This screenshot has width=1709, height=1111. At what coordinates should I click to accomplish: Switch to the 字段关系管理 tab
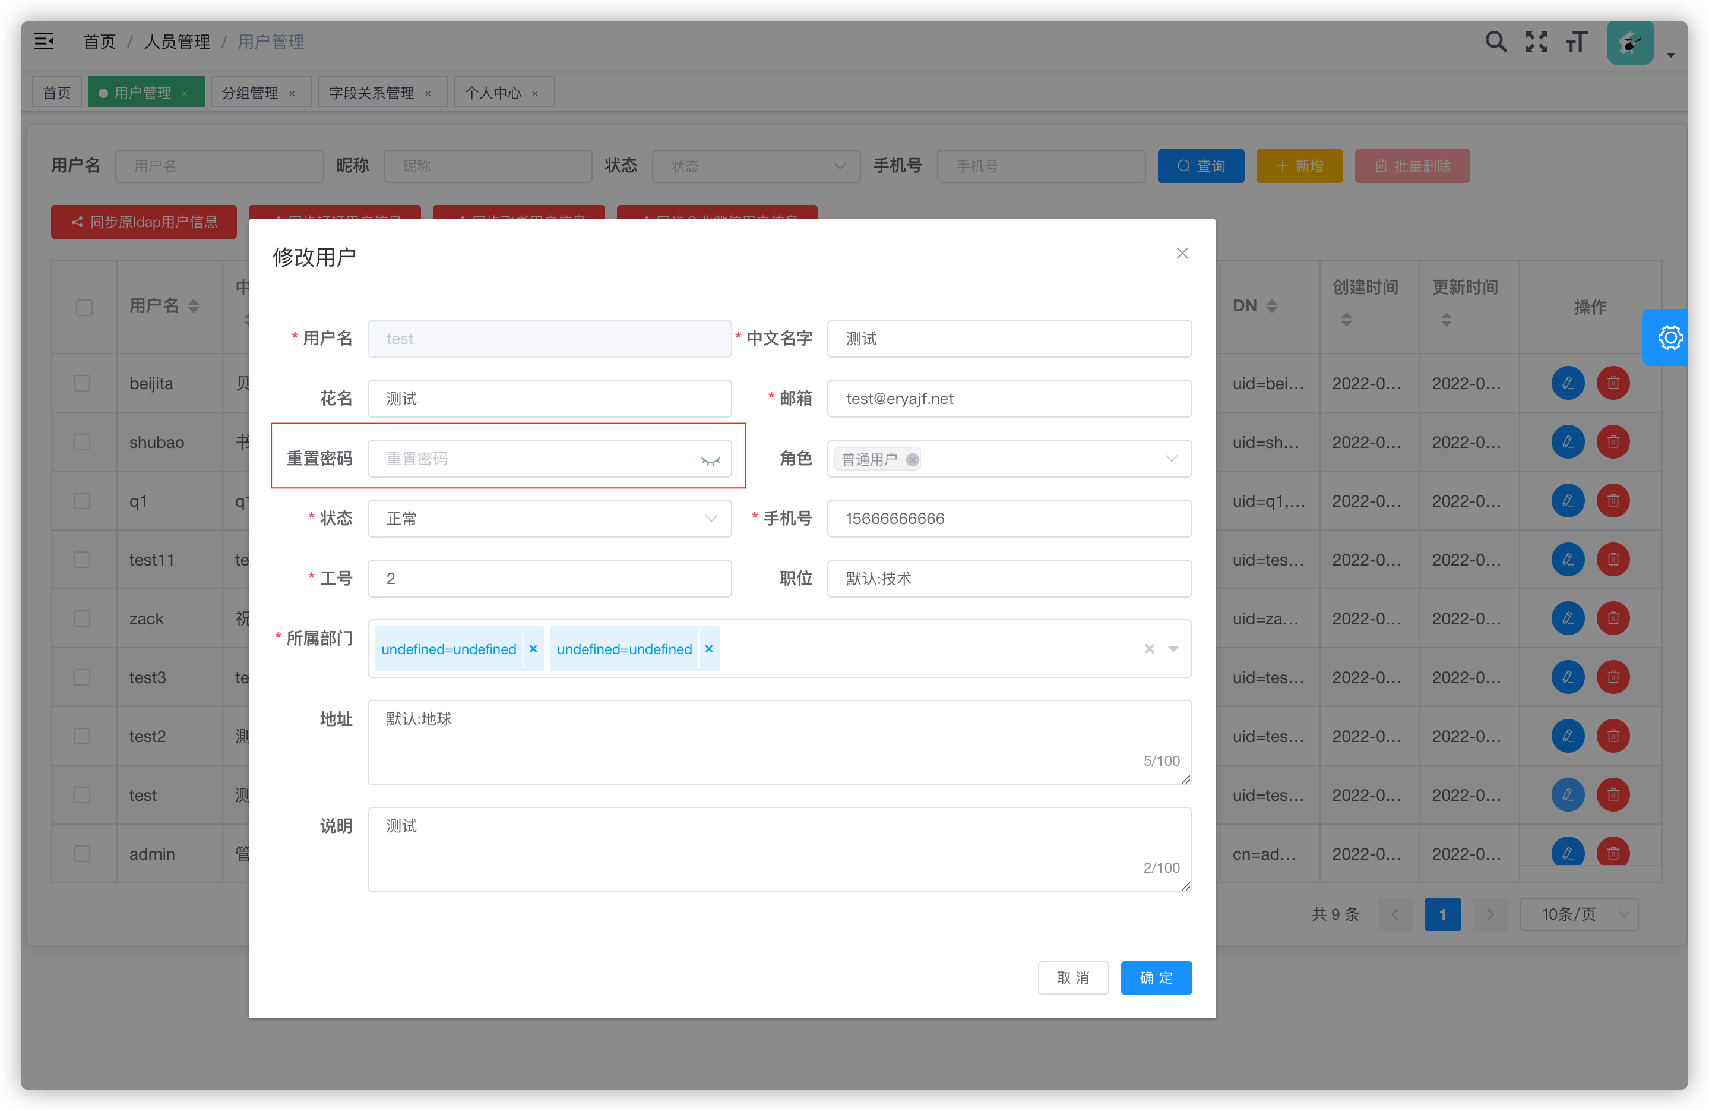(x=382, y=92)
